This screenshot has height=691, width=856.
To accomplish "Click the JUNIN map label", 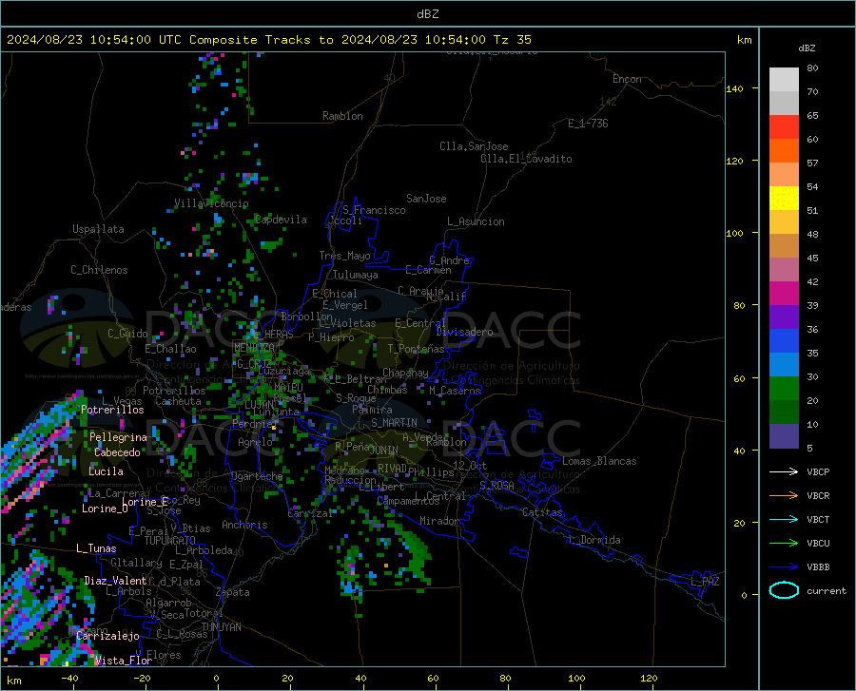I will (x=384, y=451).
